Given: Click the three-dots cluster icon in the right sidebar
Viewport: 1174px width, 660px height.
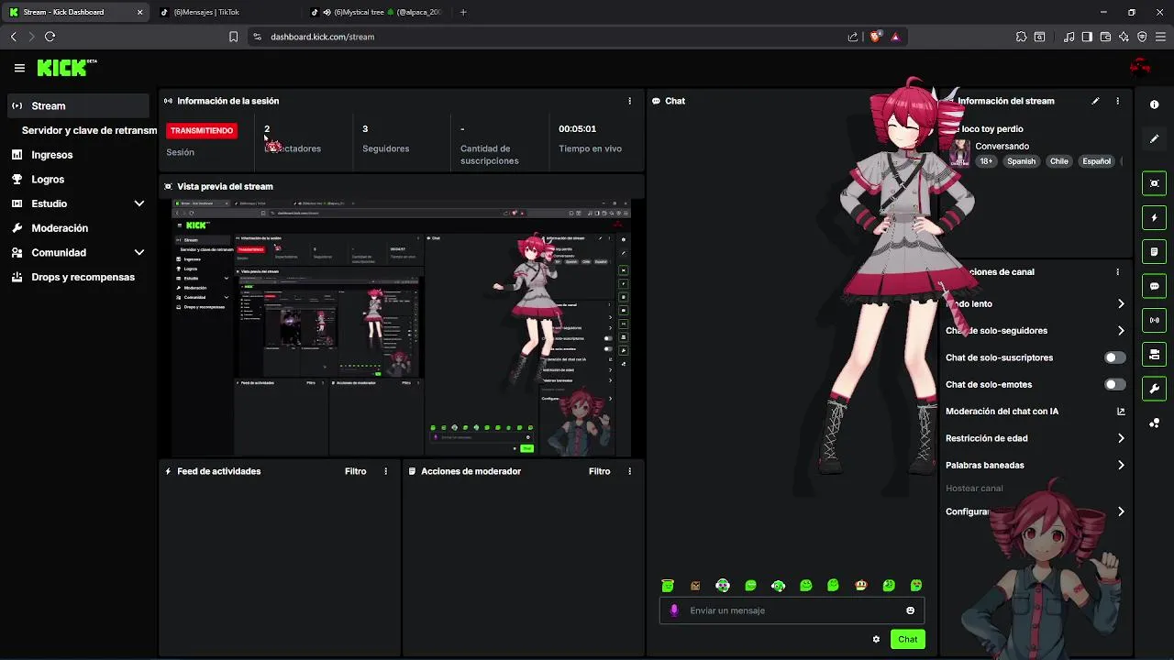Looking at the screenshot, I should tap(1154, 423).
